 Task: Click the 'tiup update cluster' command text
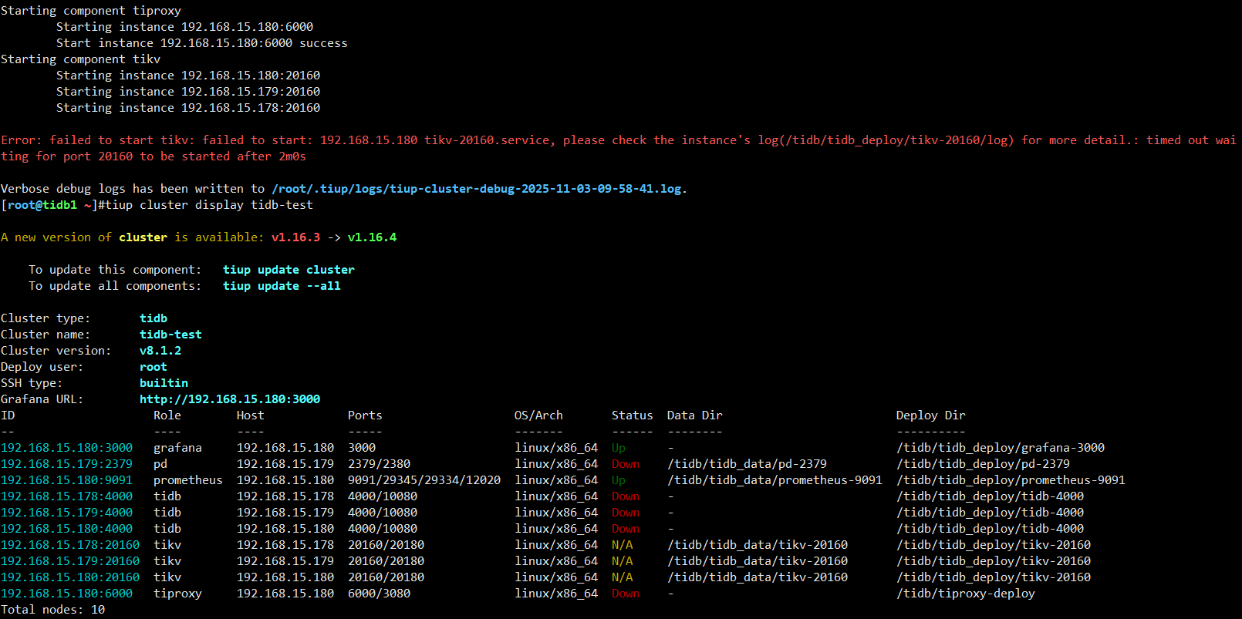pyautogui.click(x=289, y=270)
